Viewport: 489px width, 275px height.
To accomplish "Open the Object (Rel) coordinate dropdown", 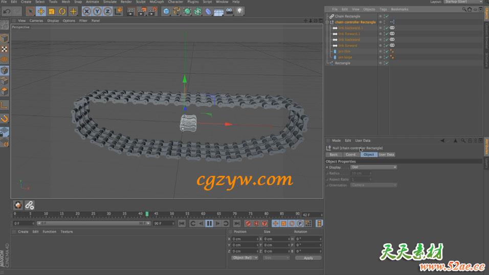I will click(244, 258).
